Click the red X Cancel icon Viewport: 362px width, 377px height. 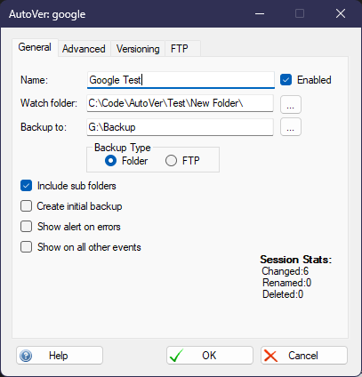click(x=270, y=356)
